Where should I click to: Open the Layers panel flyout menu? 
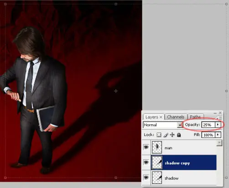[220, 118]
